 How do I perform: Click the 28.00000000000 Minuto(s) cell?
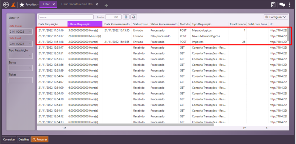(85, 36)
